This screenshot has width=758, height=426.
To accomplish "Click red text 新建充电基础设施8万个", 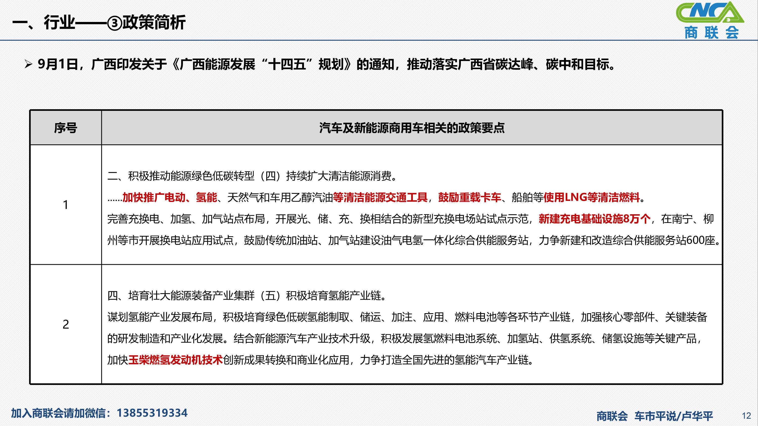I will pos(594,219).
